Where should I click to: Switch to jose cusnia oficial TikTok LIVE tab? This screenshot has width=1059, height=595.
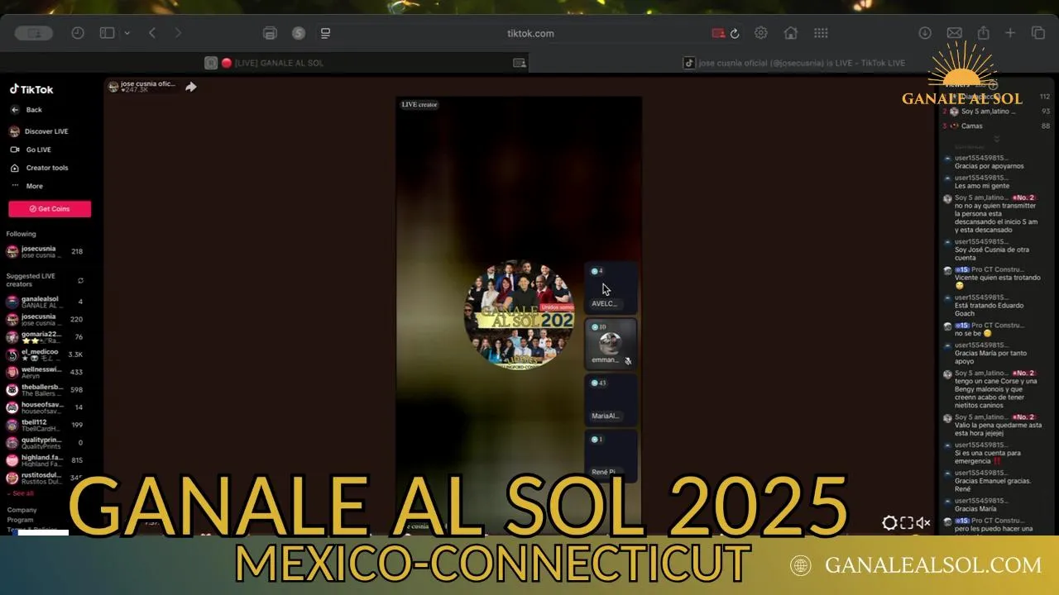point(794,63)
